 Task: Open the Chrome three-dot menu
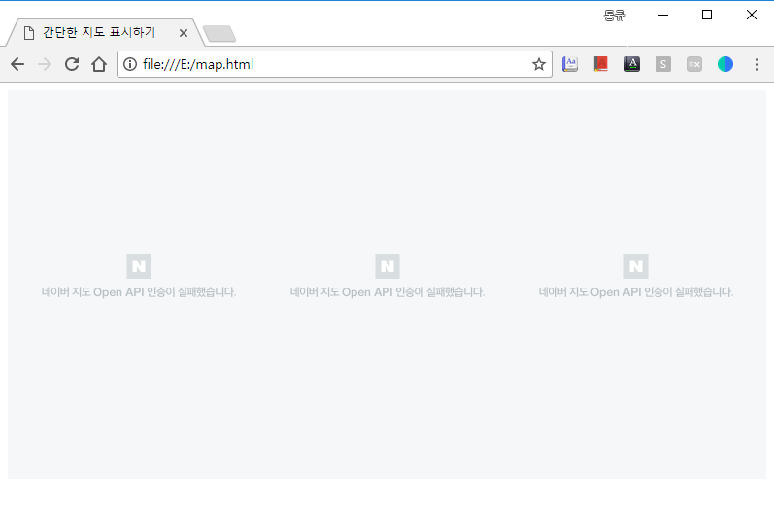coord(757,64)
